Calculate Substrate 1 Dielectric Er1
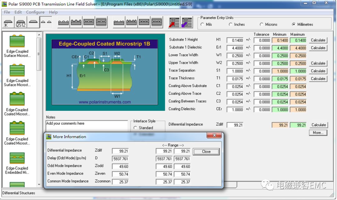The height and width of the screenshot is (200, 337). pyautogui.click(x=318, y=48)
